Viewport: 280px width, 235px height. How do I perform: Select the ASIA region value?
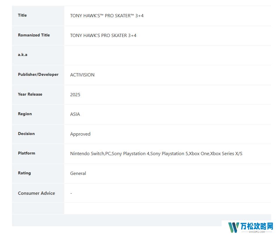click(x=75, y=114)
